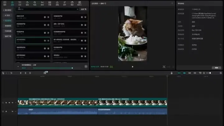Add the first right-column sound effect to track
224x126 pixels.
tap(85, 17)
